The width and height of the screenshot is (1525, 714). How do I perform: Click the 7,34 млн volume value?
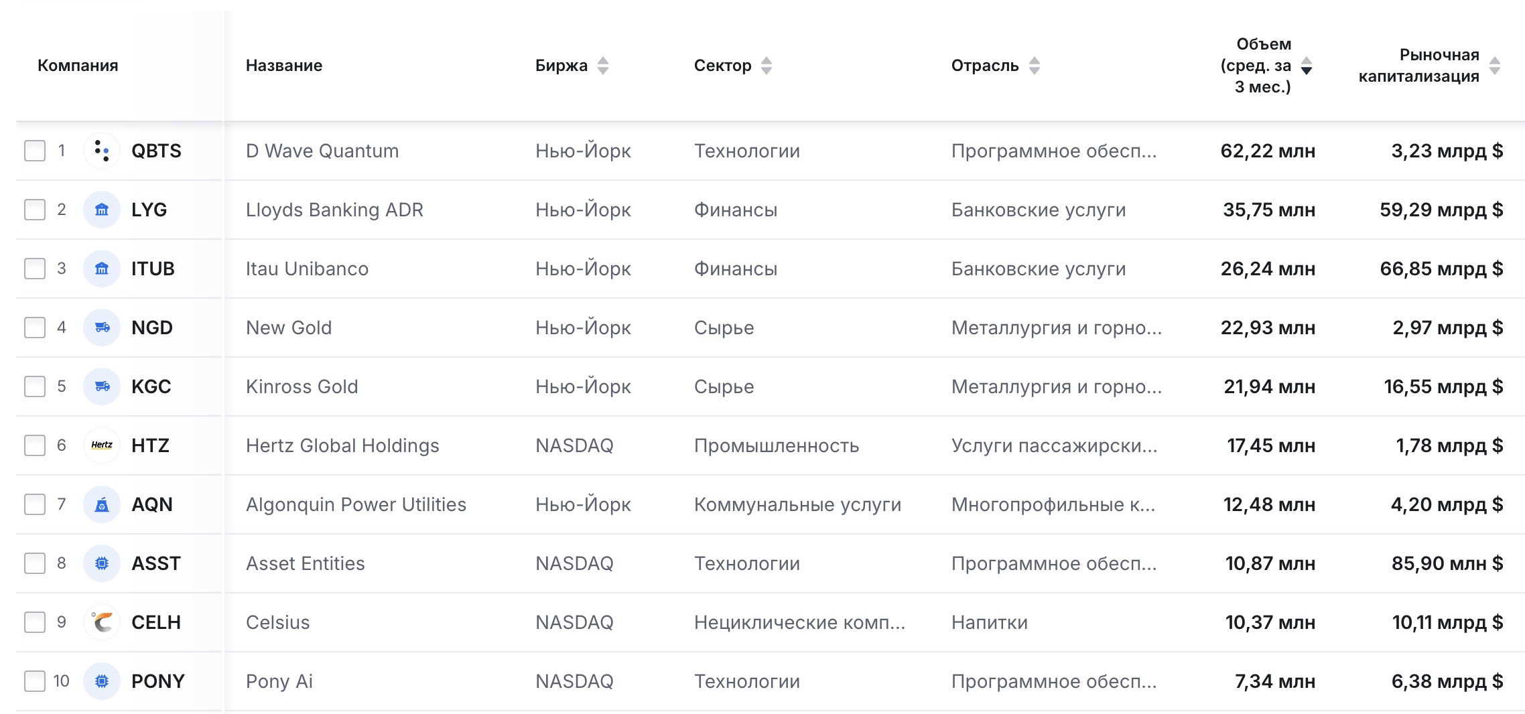click(x=1275, y=681)
